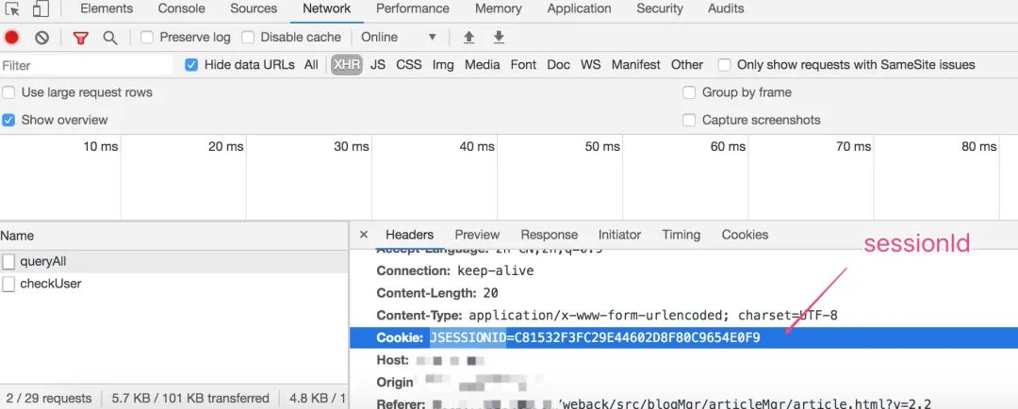
Task: Stop recording network log
Action: pyautogui.click(x=11, y=38)
